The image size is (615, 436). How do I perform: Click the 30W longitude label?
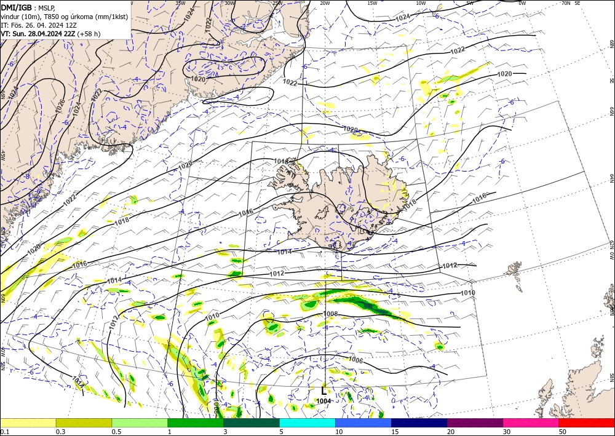click(x=230, y=2)
